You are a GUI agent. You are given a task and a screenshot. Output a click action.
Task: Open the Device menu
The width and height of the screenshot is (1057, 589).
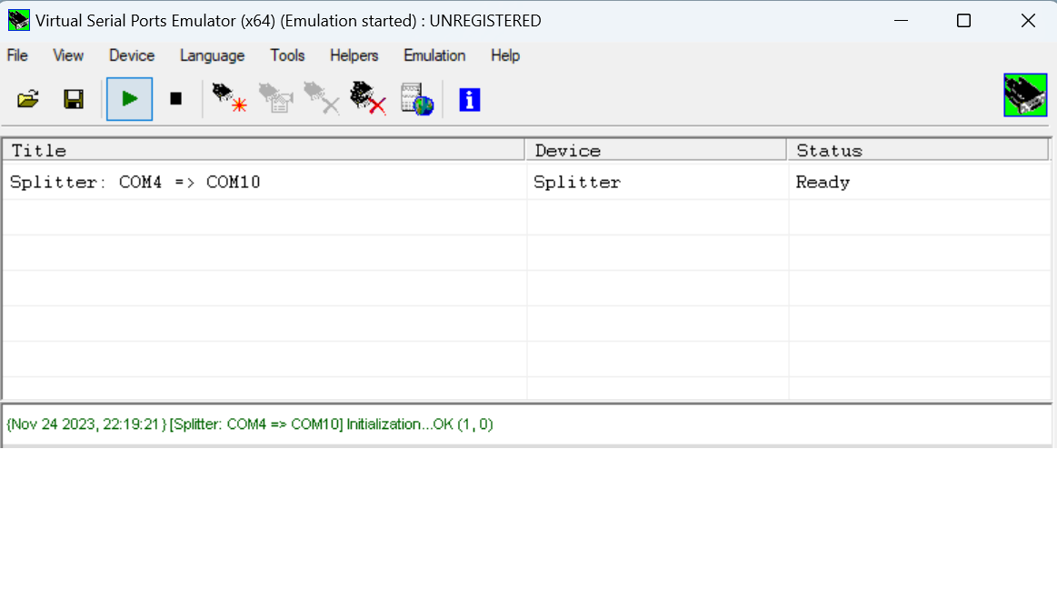(132, 55)
